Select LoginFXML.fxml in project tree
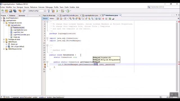Screen dimensions: 180x101 [x=18, y=32]
